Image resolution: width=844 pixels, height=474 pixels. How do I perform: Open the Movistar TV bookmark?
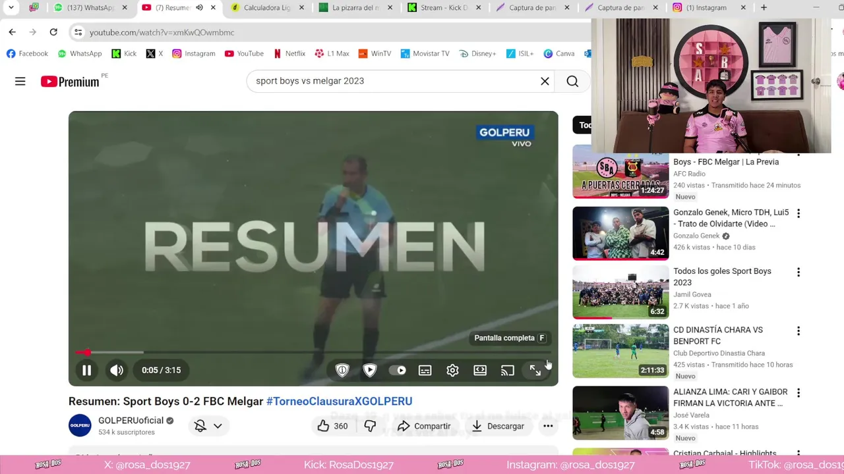425,53
